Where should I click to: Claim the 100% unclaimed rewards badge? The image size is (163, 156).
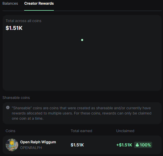coord(143,145)
